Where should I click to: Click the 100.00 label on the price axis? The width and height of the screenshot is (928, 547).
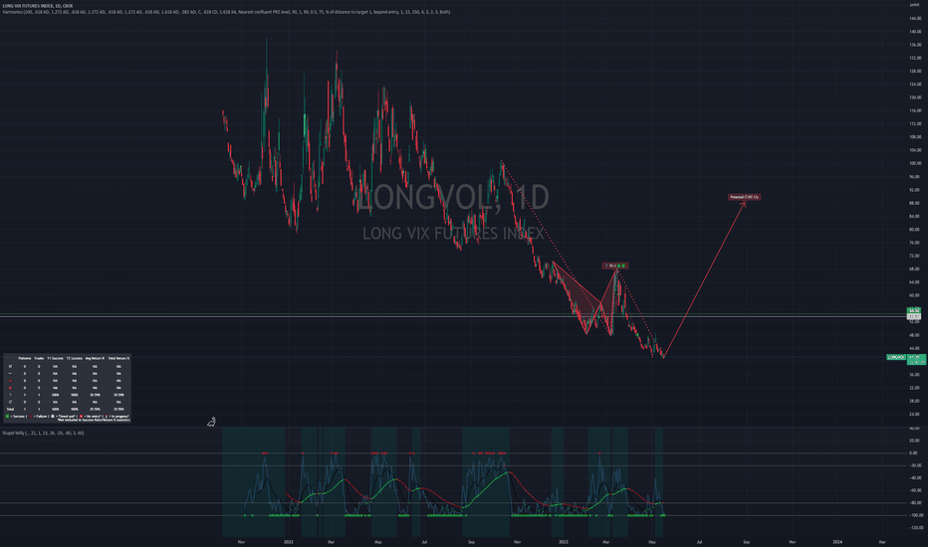915,163
